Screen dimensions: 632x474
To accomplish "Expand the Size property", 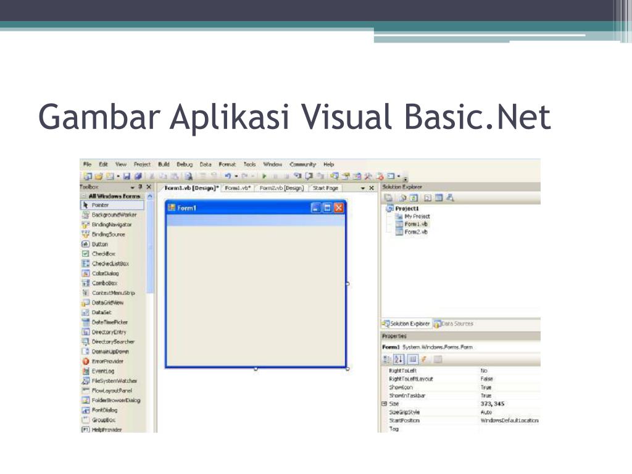I will [385, 404].
